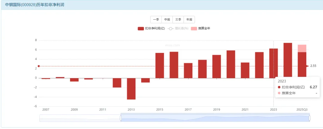Click the 2009 x-axis label
The width and height of the screenshot is (323, 129).
tap(74, 110)
